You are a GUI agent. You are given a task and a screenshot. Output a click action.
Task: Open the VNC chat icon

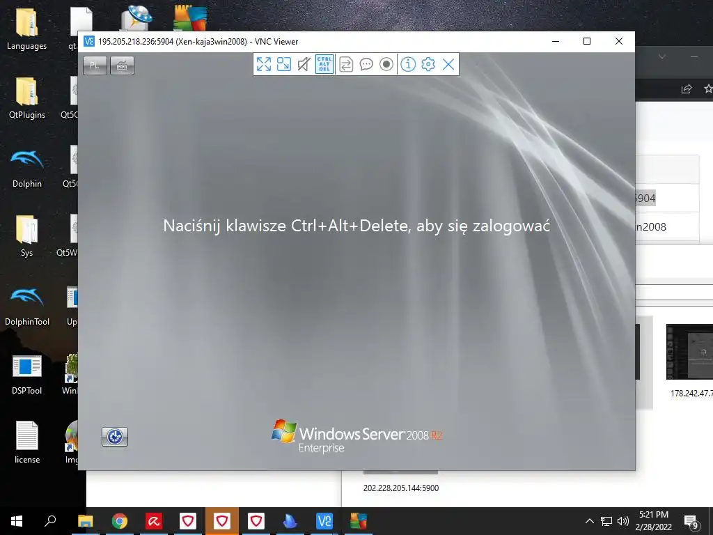tap(366, 64)
